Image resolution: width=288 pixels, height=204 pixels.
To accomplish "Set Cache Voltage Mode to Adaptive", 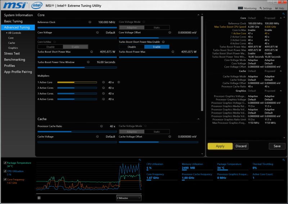I will tap(132, 132).
